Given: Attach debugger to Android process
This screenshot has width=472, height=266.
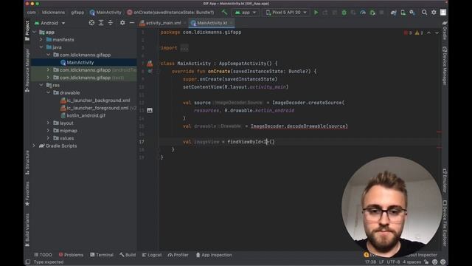Looking at the screenshot, I should pyautogui.click(x=372, y=13).
